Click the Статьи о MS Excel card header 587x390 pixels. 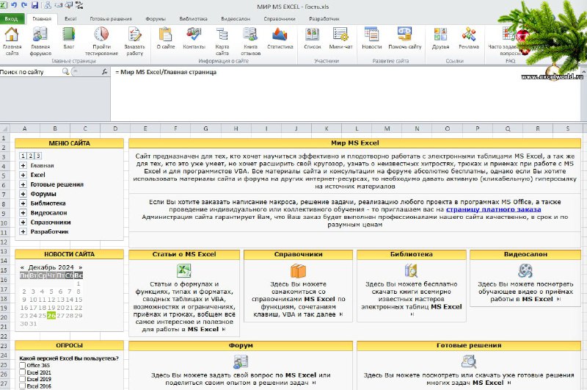coord(184,254)
